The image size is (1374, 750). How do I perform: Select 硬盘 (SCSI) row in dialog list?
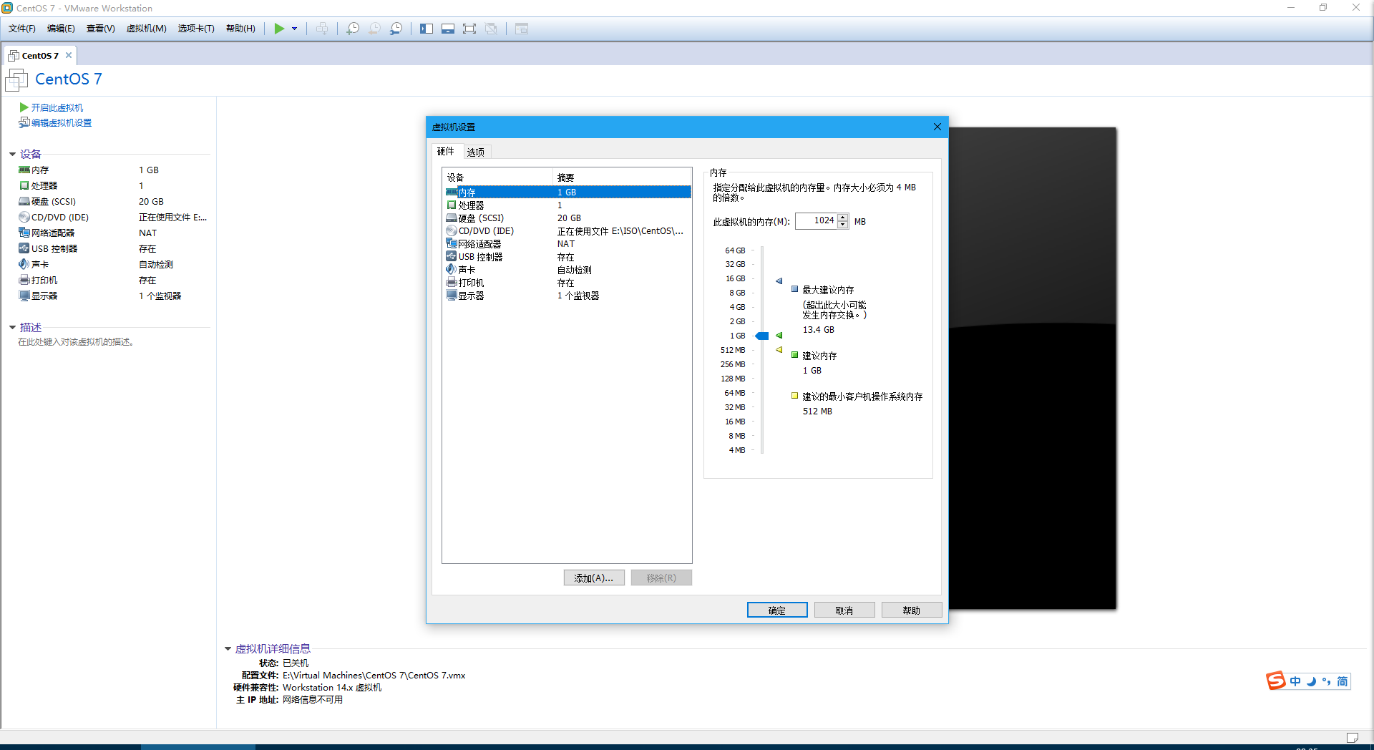coord(567,218)
